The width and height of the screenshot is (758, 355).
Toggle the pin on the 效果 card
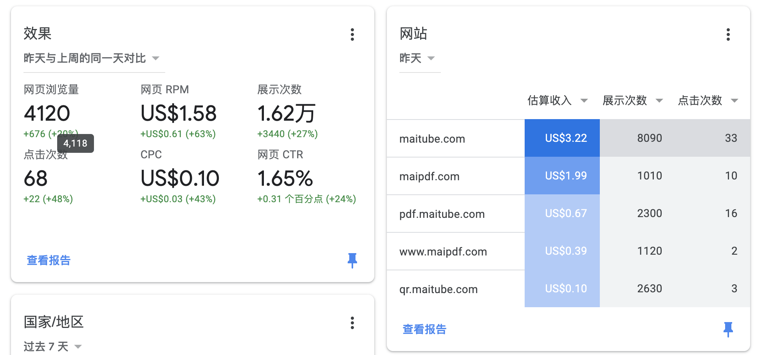[x=352, y=260]
